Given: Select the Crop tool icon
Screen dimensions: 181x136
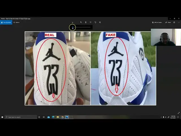Looking at the screenshot, I should 100,22.
